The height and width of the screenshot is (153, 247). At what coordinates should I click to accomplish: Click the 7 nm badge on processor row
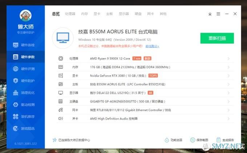(137, 59)
